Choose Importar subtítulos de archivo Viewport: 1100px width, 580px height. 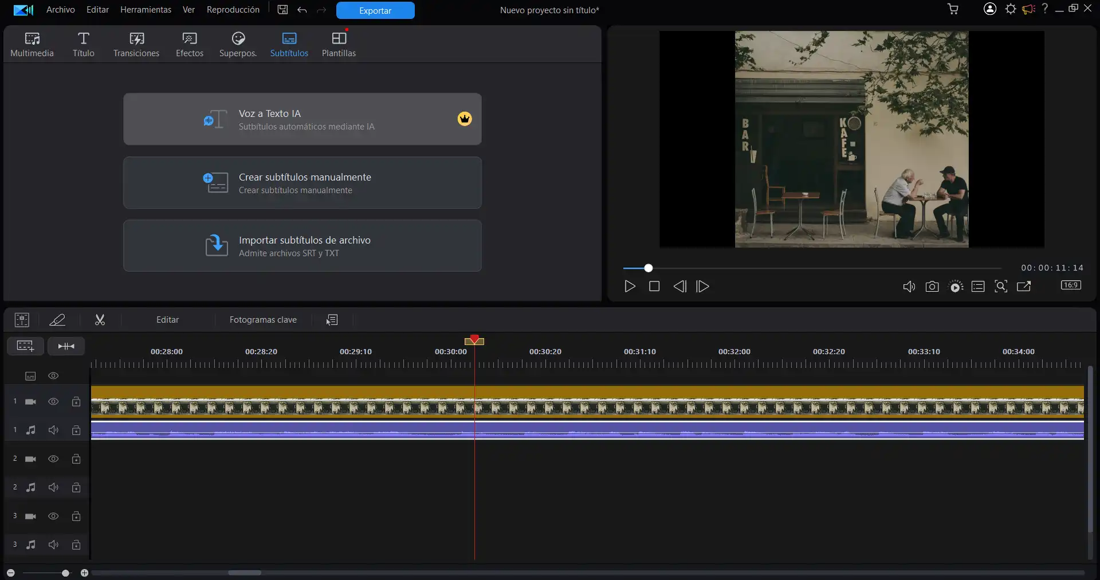click(302, 245)
